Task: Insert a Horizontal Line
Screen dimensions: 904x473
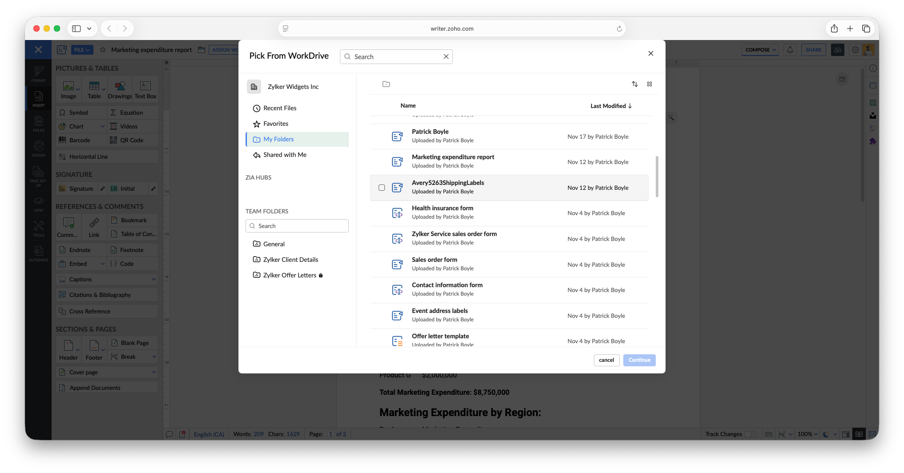Action: (x=107, y=156)
